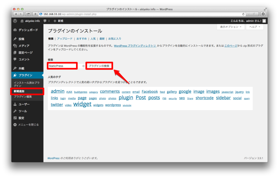279x178 pixels.
Task: Switch to 検索 tab
Action: (x=51, y=39)
